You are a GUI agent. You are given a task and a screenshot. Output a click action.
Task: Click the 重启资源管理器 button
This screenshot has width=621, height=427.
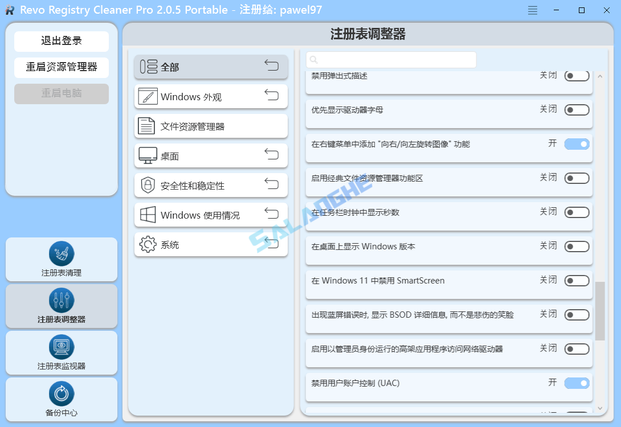(61, 67)
